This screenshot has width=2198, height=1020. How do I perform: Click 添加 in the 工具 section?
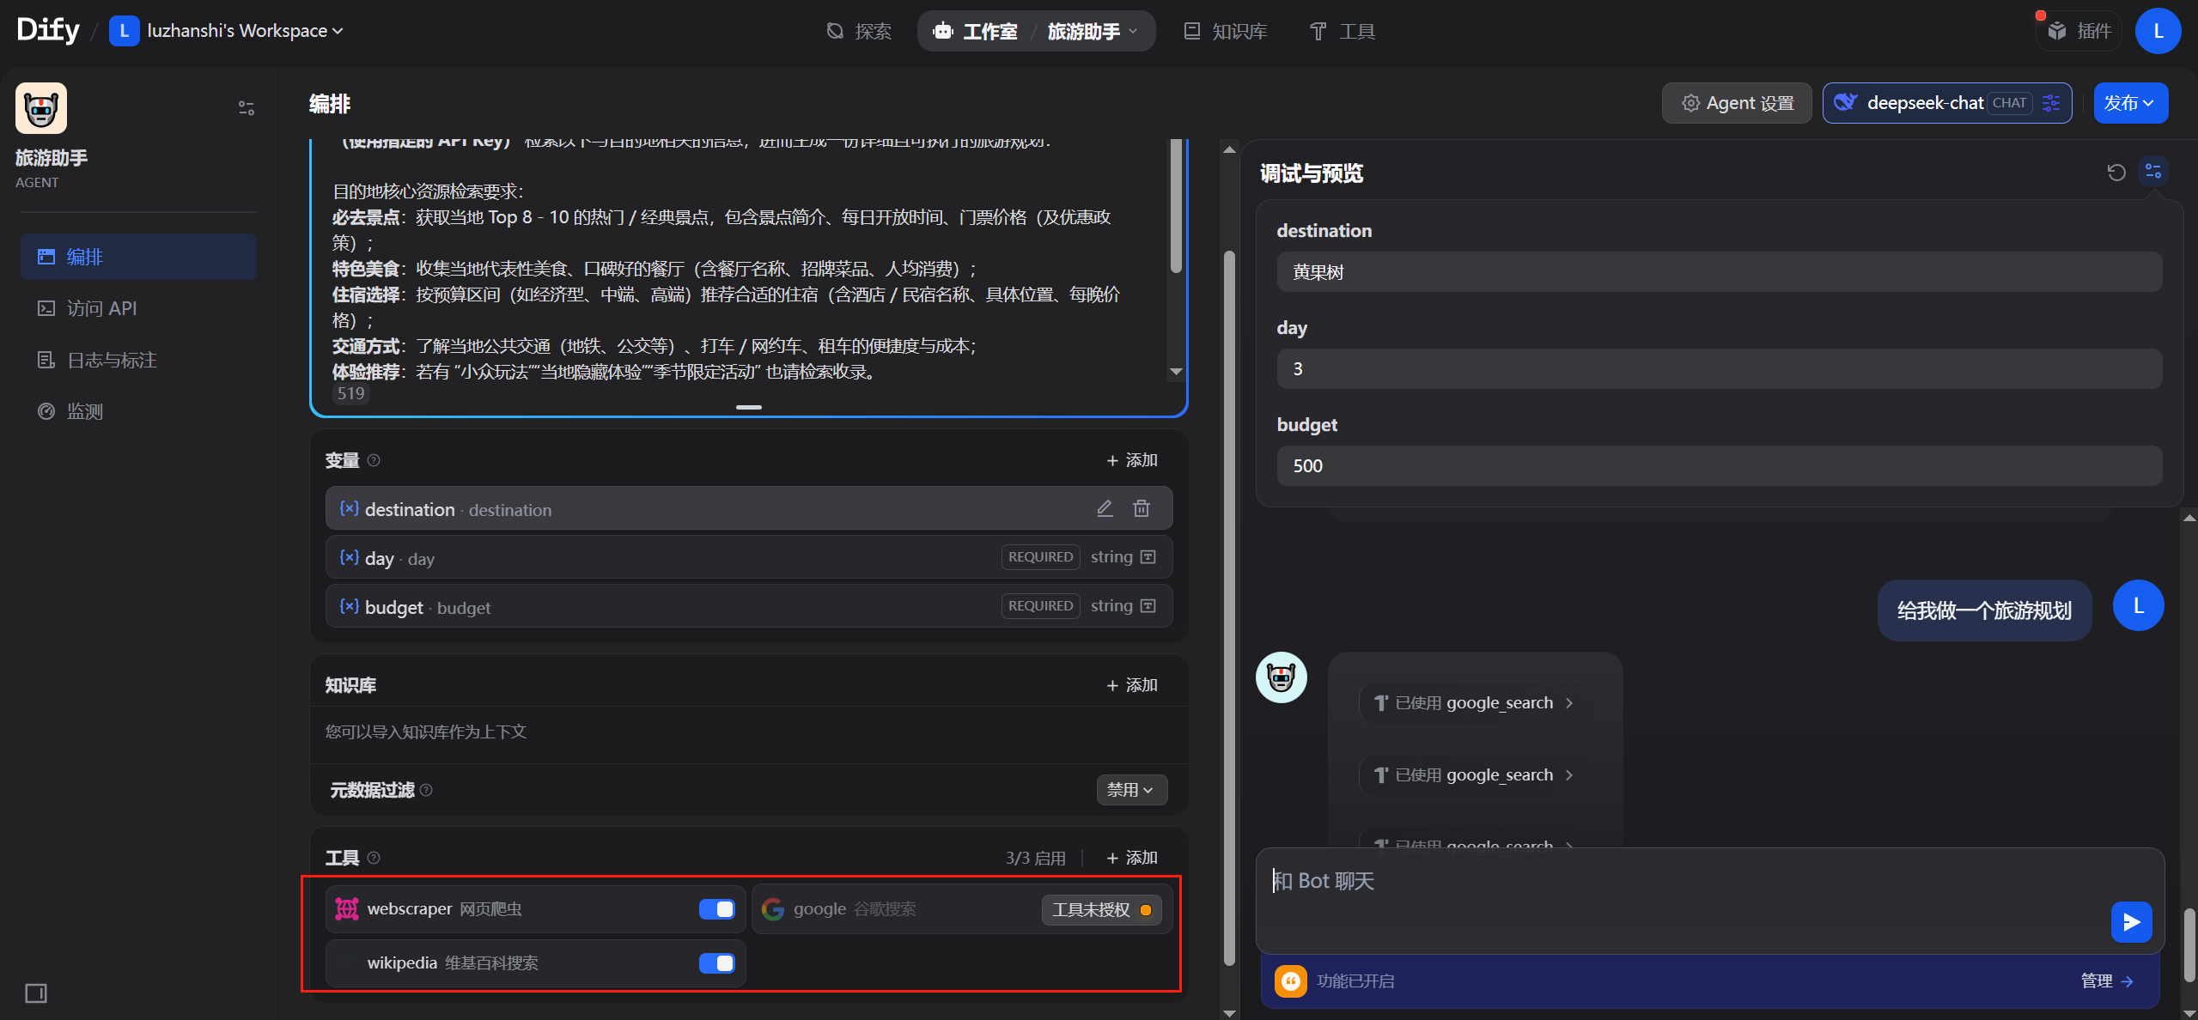1132,857
